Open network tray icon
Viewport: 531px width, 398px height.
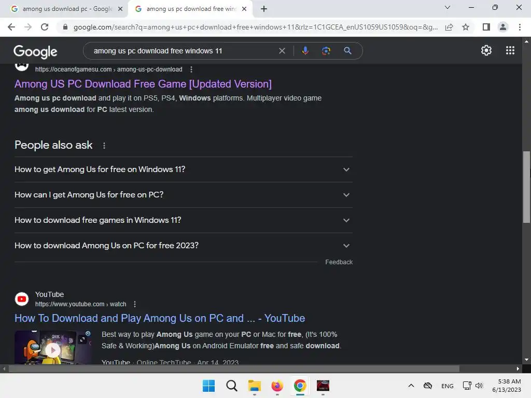[x=467, y=386]
